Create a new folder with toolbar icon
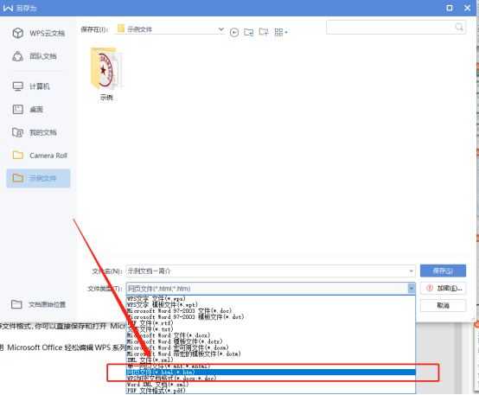 (x=264, y=32)
